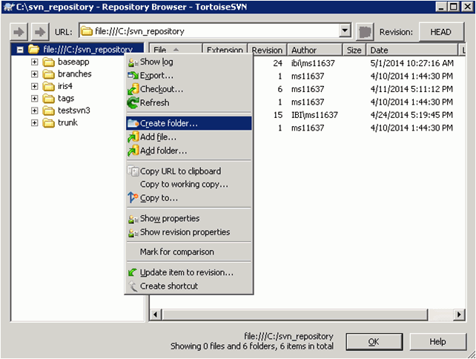Select Show revision properties entry
The image size is (476, 359).
pyautogui.click(x=189, y=232)
